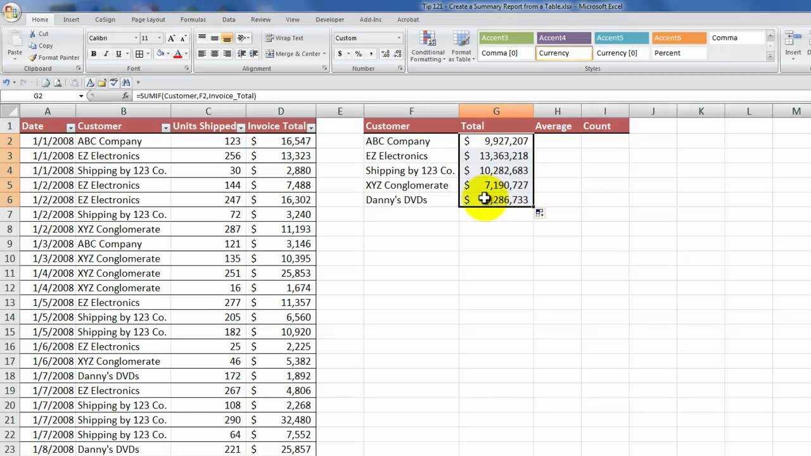Click the Format as Table button
The width and height of the screenshot is (811, 456).
(461, 46)
